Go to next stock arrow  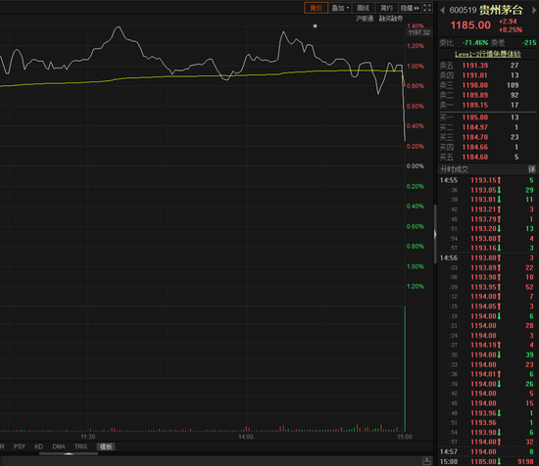tap(534, 10)
